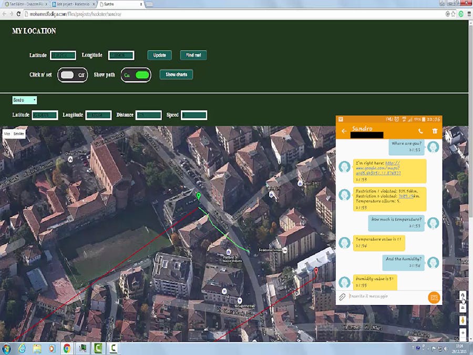The image size is (473, 355).
Task: Open the Sandro tracker selection dropdown
Action: coord(24,99)
